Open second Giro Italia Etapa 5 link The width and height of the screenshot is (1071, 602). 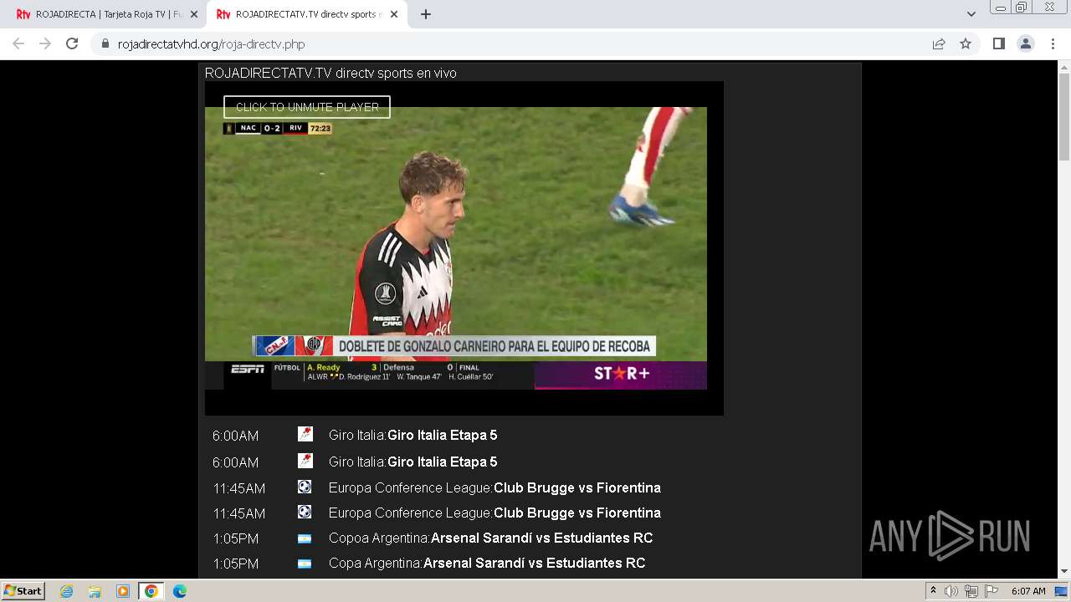[442, 462]
